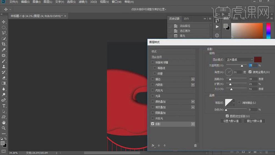Switch to the 动作 tab
The image size is (275, 155).
tap(186, 19)
